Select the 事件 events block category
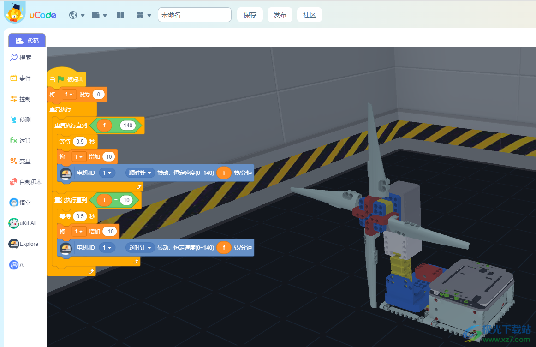 pos(21,78)
